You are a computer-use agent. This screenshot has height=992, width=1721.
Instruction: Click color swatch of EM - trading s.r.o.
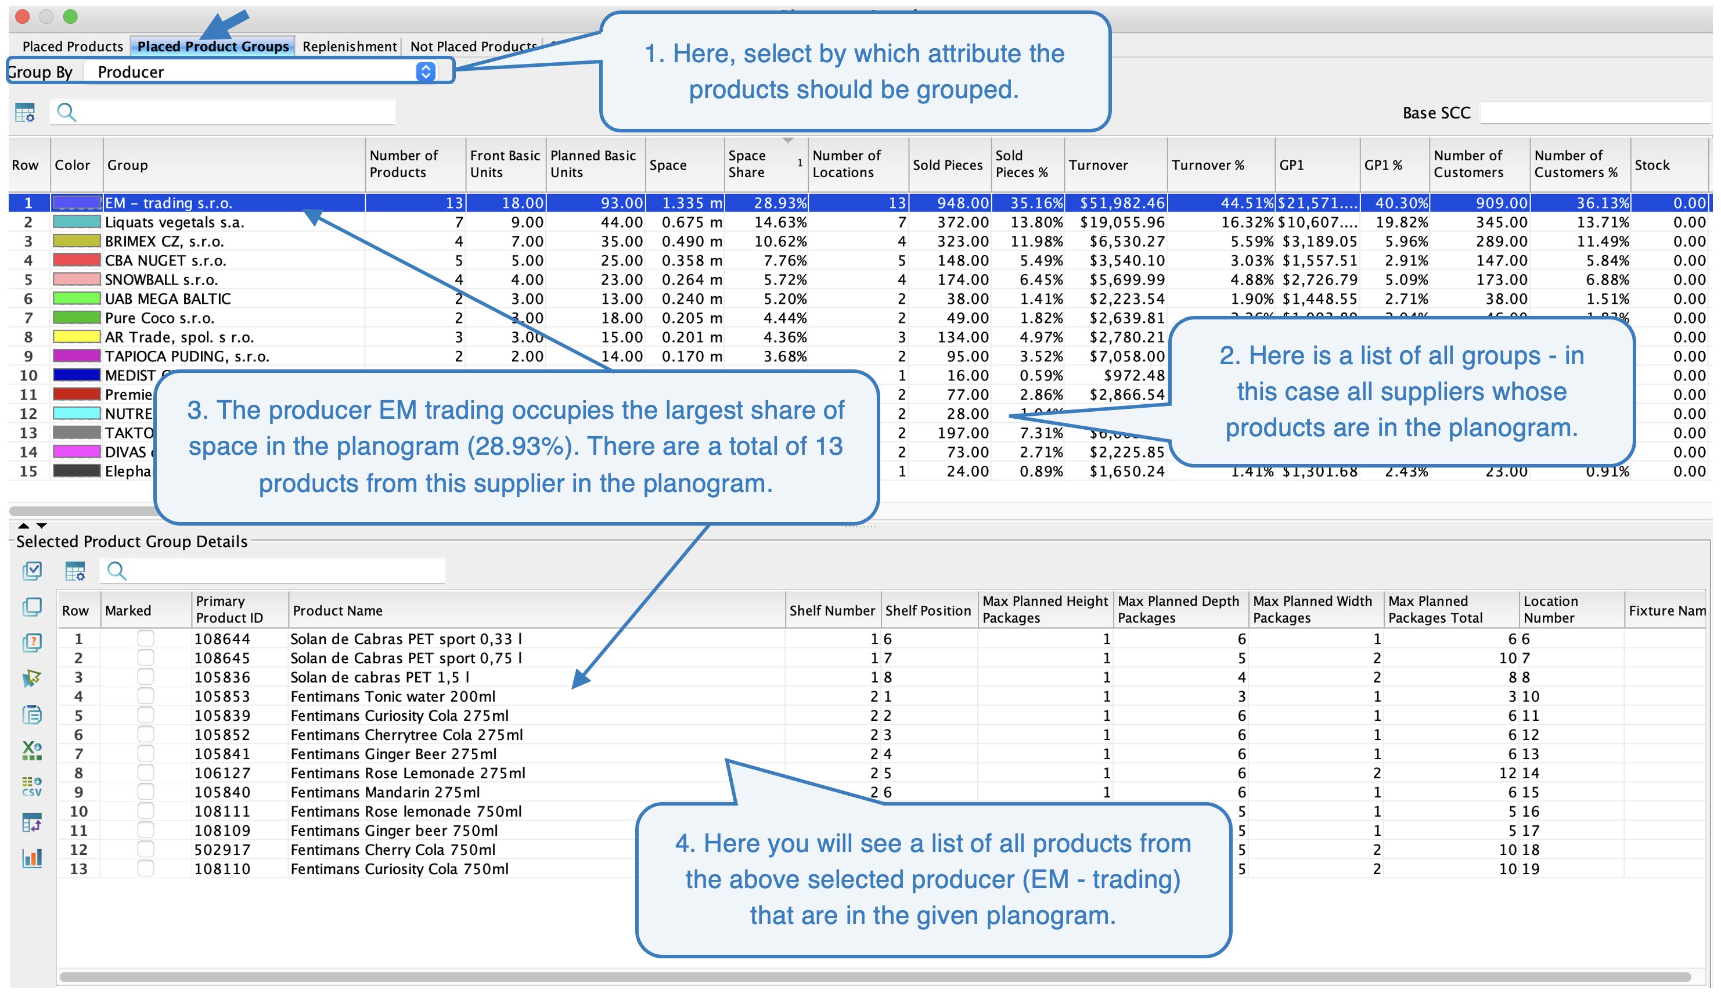pos(76,203)
